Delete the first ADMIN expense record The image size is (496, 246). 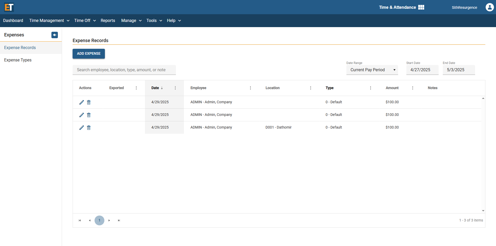click(89, 102)
